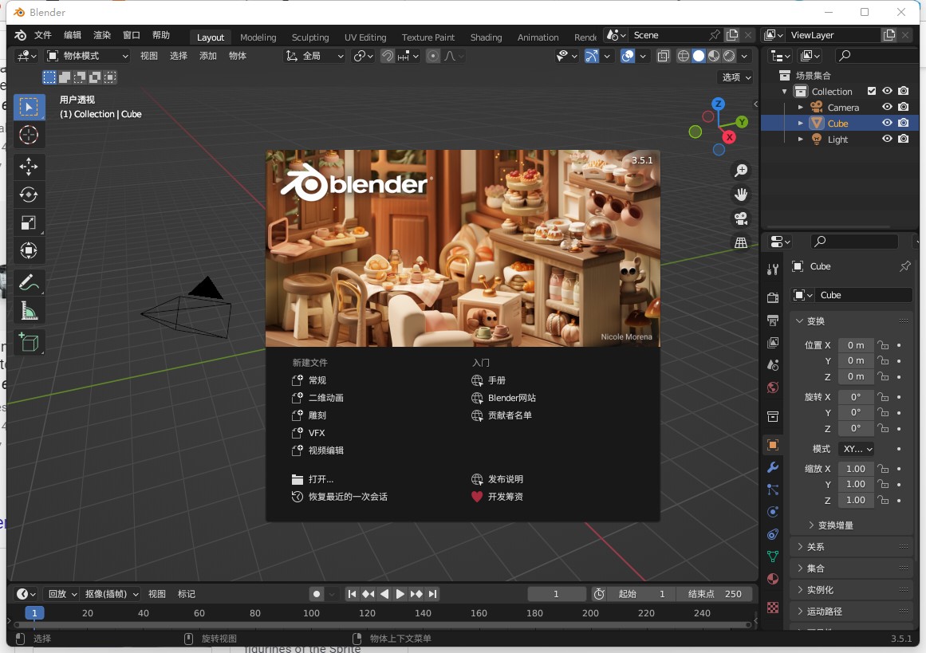Click the zoom view magnifier icon
Image resolution: width=926 pixels, height=653 pixels.
coord(741,171)
